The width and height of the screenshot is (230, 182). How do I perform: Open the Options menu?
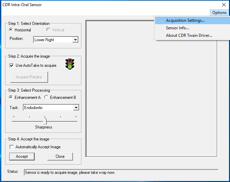[x=219, y=13]
